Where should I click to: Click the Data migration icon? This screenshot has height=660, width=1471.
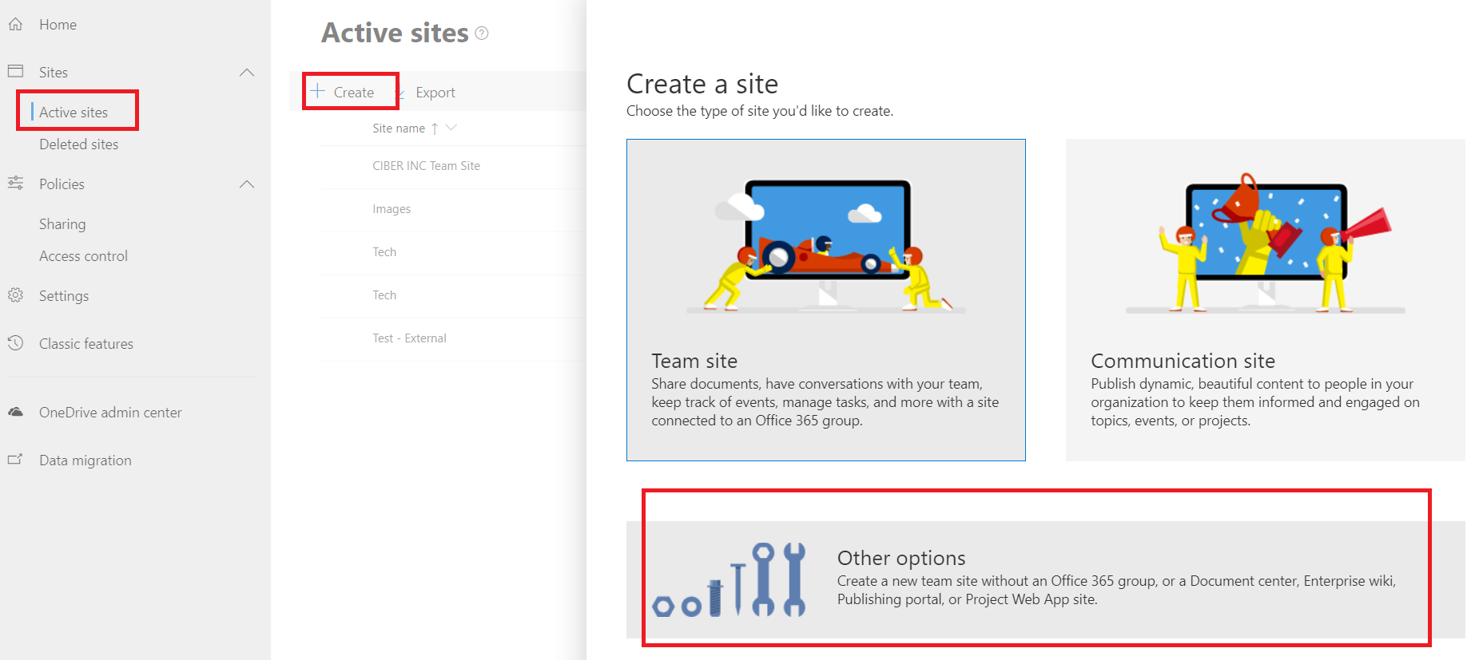click(15, 460)
